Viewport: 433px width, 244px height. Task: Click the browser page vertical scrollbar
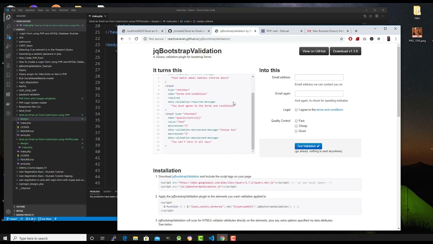[x=398, y=81]
